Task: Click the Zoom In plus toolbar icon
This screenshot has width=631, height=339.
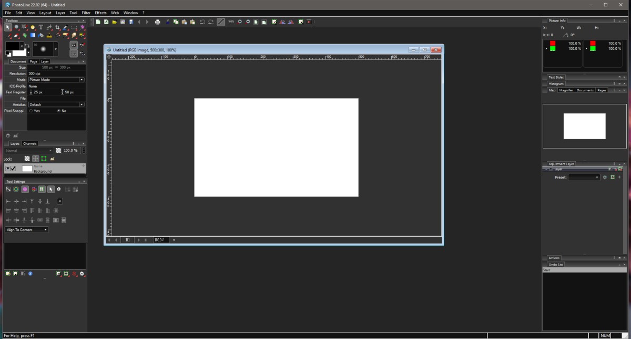Action: point(240,22)
